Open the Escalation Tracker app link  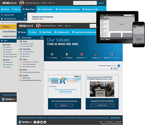[x=28, y=44]
